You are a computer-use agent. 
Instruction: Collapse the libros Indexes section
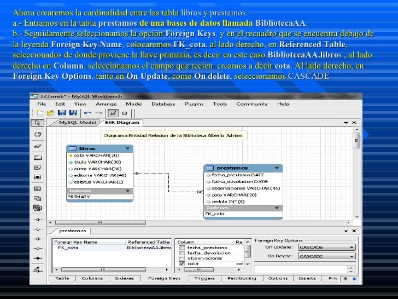click(x=128, y=191)
